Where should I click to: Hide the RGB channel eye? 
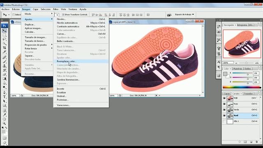(224, 98)
